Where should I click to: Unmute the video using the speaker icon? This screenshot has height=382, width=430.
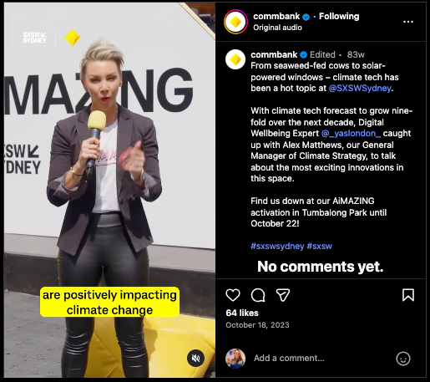pyautogui.click(x=195, y=359)
